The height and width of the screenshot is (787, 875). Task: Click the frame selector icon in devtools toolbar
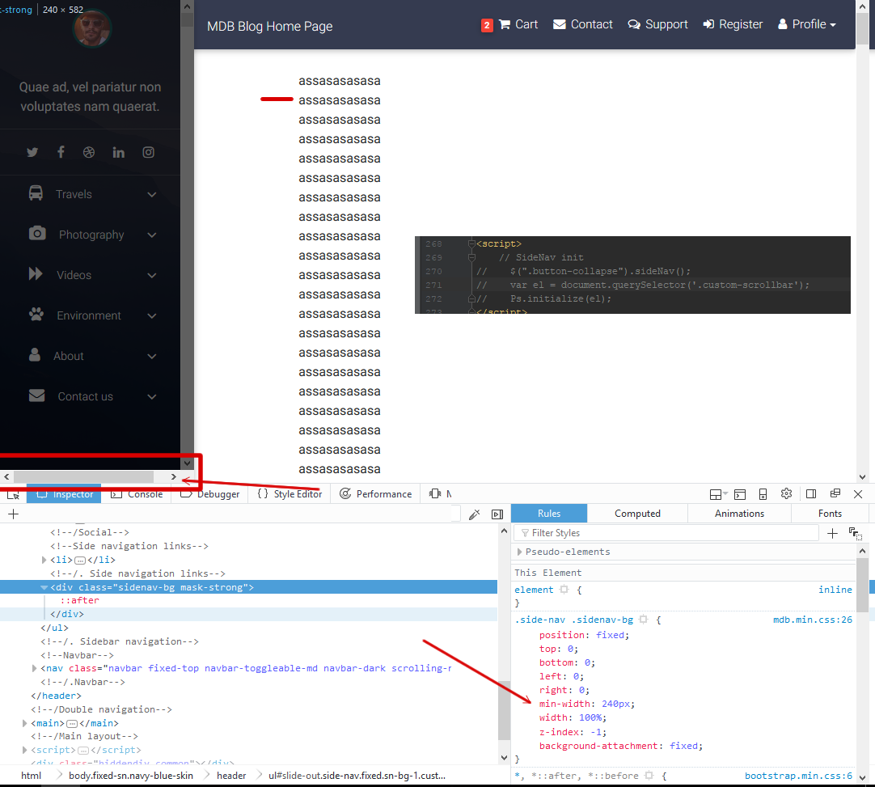click(717, 494)
